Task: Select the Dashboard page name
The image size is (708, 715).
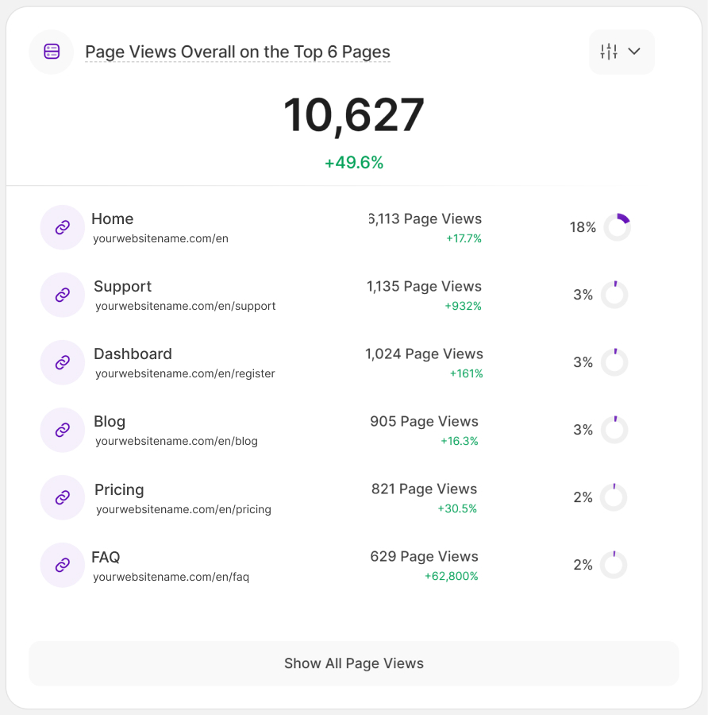Action: click(133, 354)
